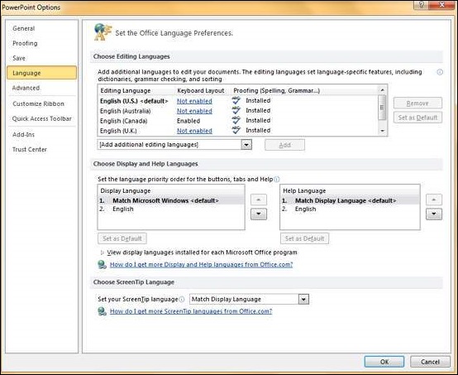Select 'English' in the Display Language list
Viewport: 458px width, 375px height.
click(171, 209)
